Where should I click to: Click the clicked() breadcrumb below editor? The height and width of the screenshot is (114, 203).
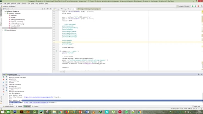pyautogui.click(x=62, y=72)
